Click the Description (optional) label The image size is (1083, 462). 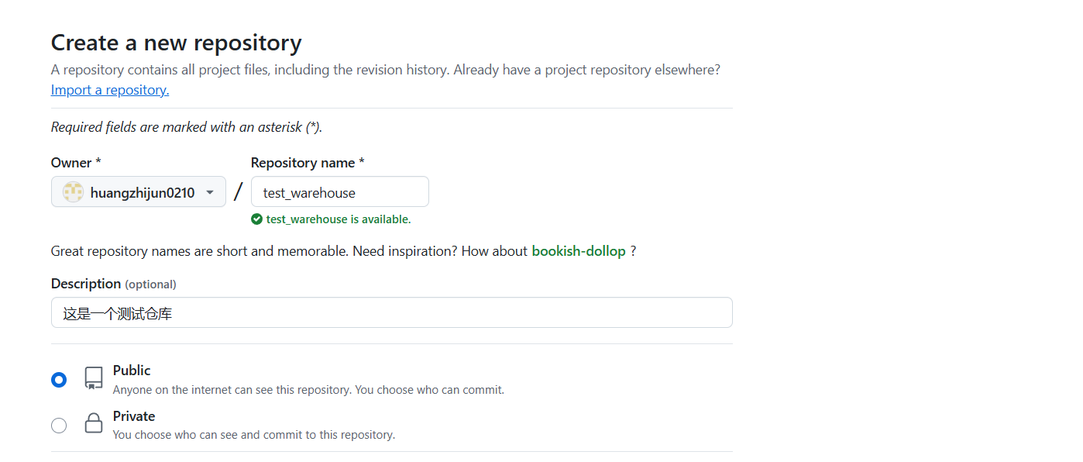pos(114,284)
